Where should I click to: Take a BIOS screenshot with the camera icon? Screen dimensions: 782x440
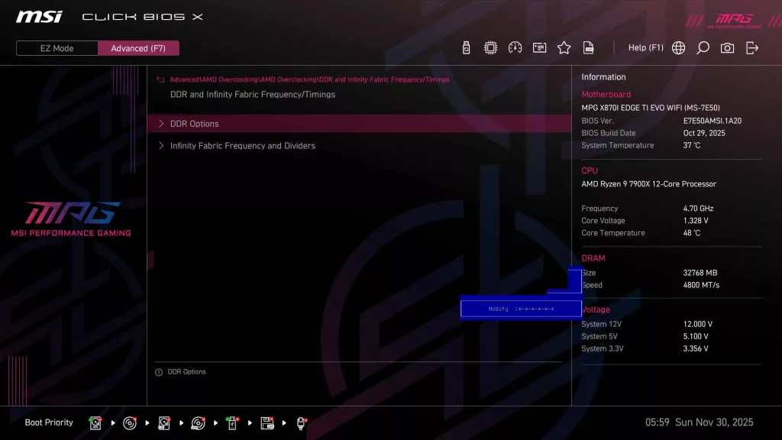pyautogui.click(x=727, y=47)
